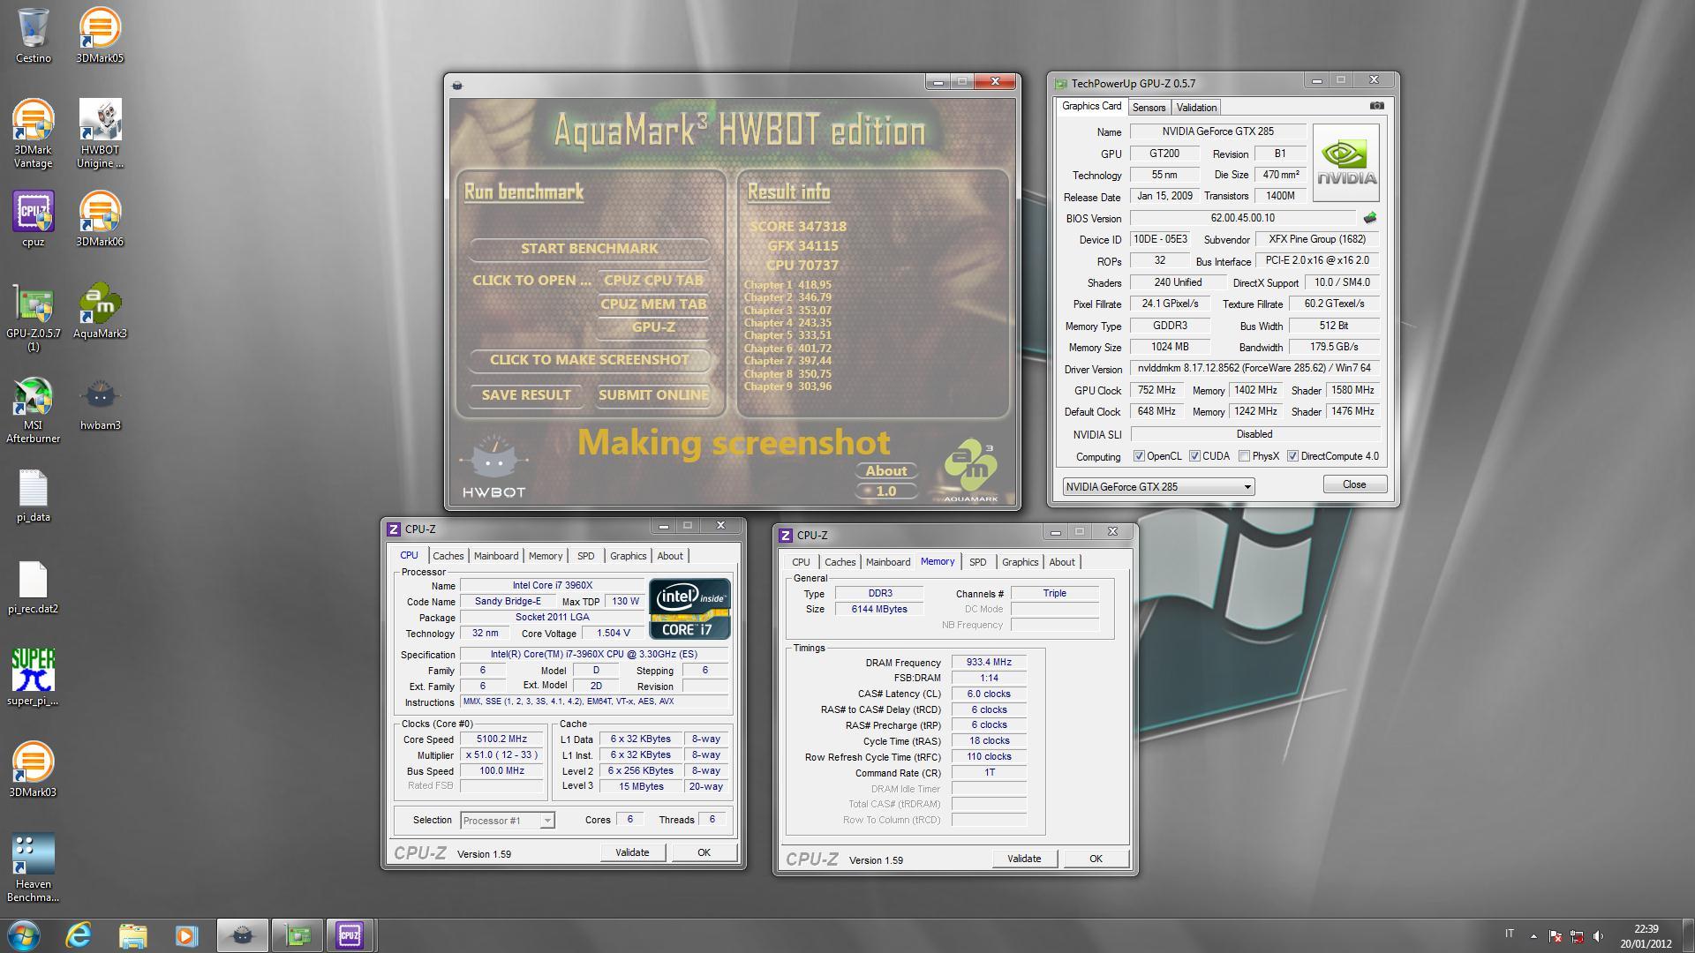Expand the Processor #1 selection dropdown
Screen dimensions: 1695x953
point(546,821)
